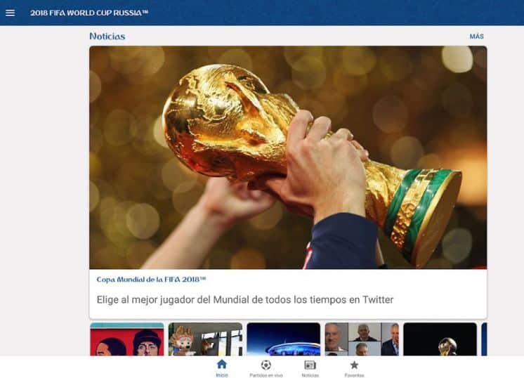Open the Twitter best player headline
This screenshot has height=378, width=524.
[x=245, y=300]
